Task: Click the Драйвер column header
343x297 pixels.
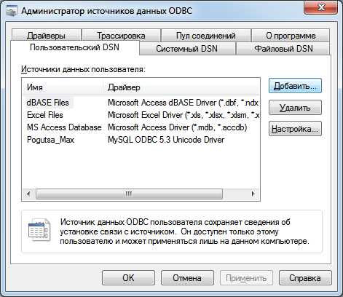Action: point(181,87)
